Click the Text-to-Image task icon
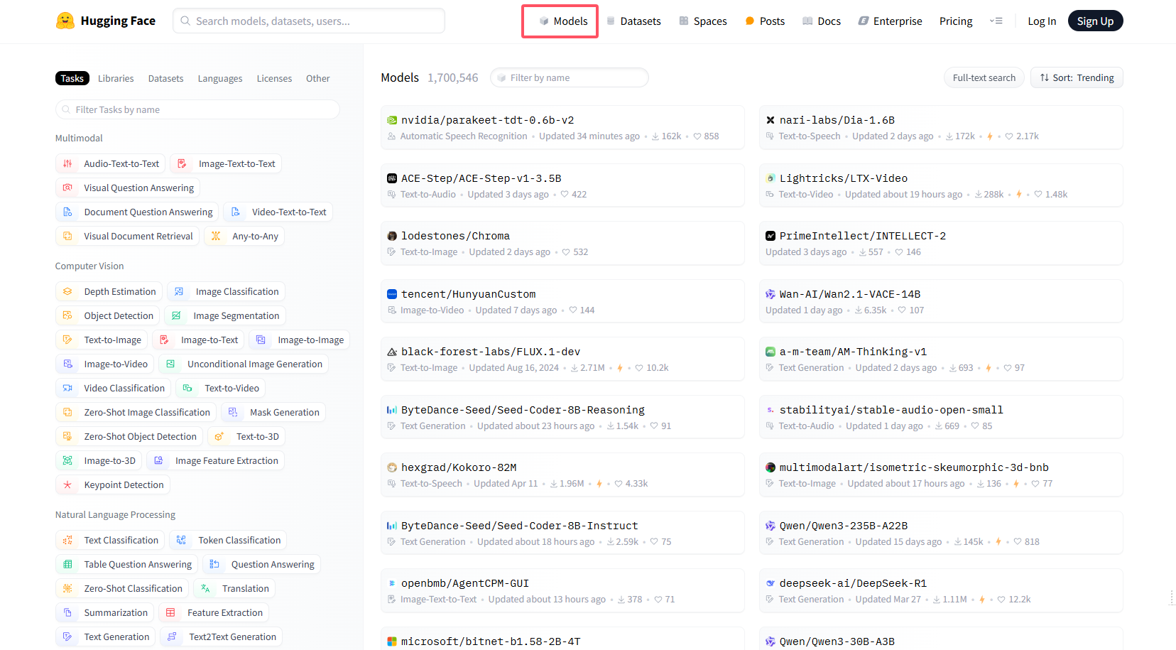The image size is (1176, 650). [67, 340]
